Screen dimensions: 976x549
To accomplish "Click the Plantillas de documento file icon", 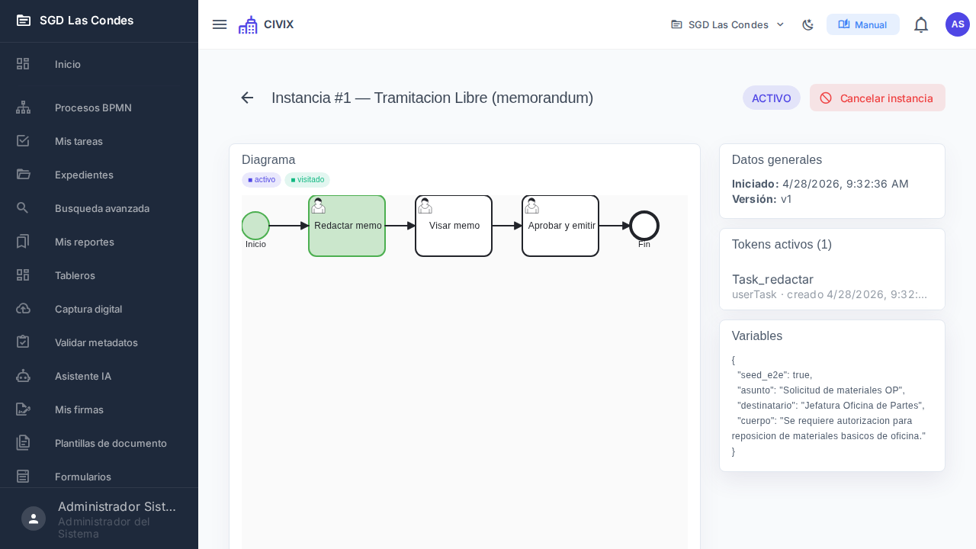I will tap(23, 443).
